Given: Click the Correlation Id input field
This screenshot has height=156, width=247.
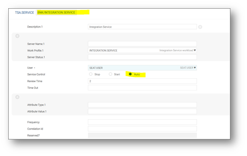Looking at the screenshot, I should point(142,129).
